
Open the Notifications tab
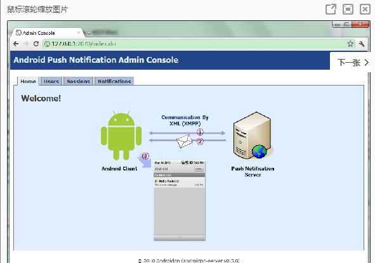pos(114,81)
